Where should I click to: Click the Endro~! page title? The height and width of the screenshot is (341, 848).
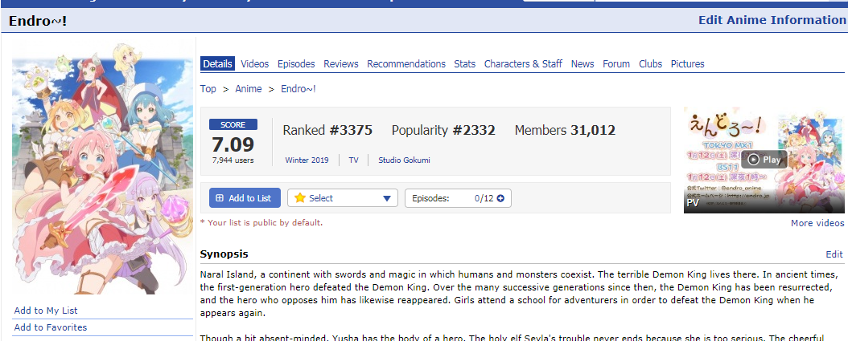coord(38,22)
